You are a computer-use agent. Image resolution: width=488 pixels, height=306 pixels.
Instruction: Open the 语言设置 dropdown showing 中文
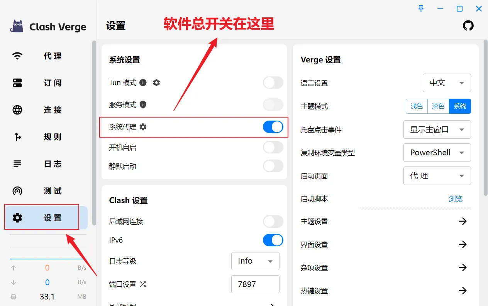click(x=447, y=83)
